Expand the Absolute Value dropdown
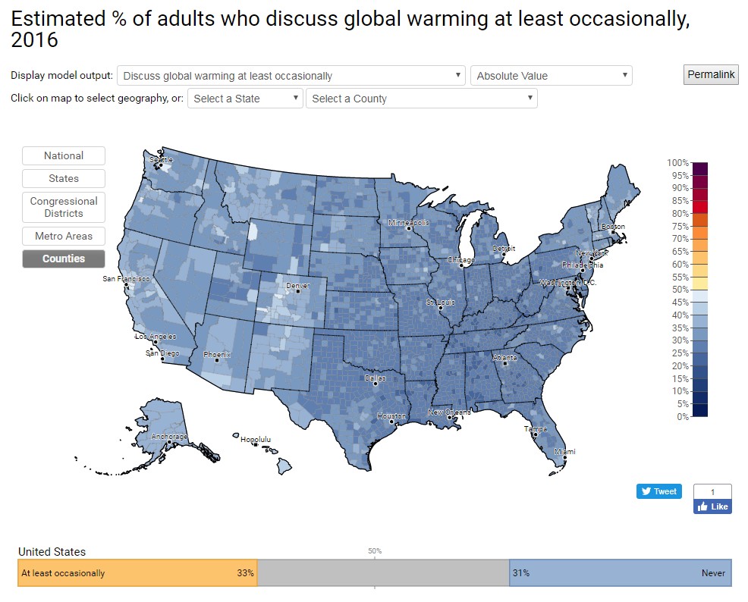This screenshot has width=748, height=602. pos(551,75)
